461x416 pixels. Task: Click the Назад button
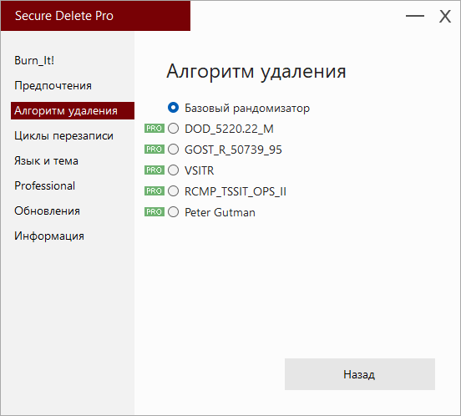360,374
